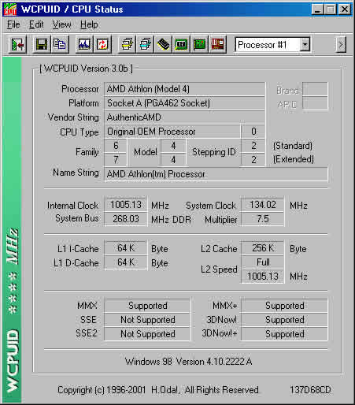Click the green chipset info icon

181,45
